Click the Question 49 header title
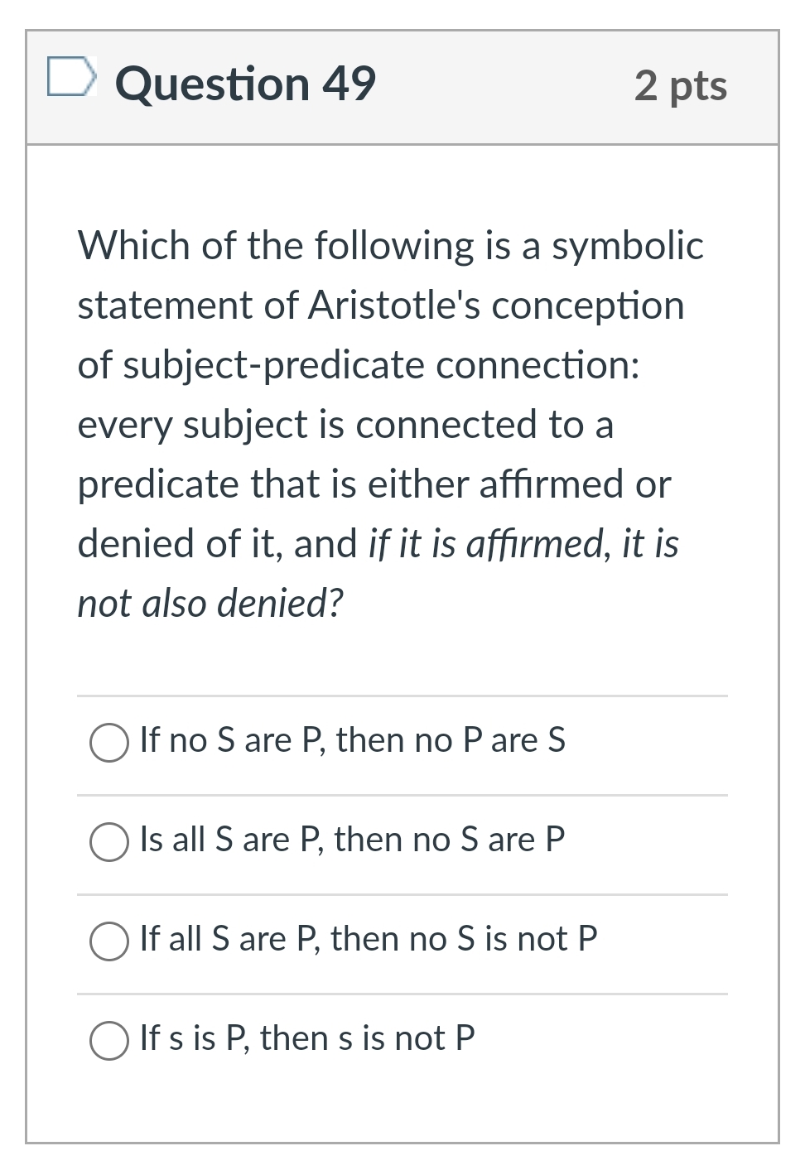This screenshot has width=805, height=1170. coord(245,83)
